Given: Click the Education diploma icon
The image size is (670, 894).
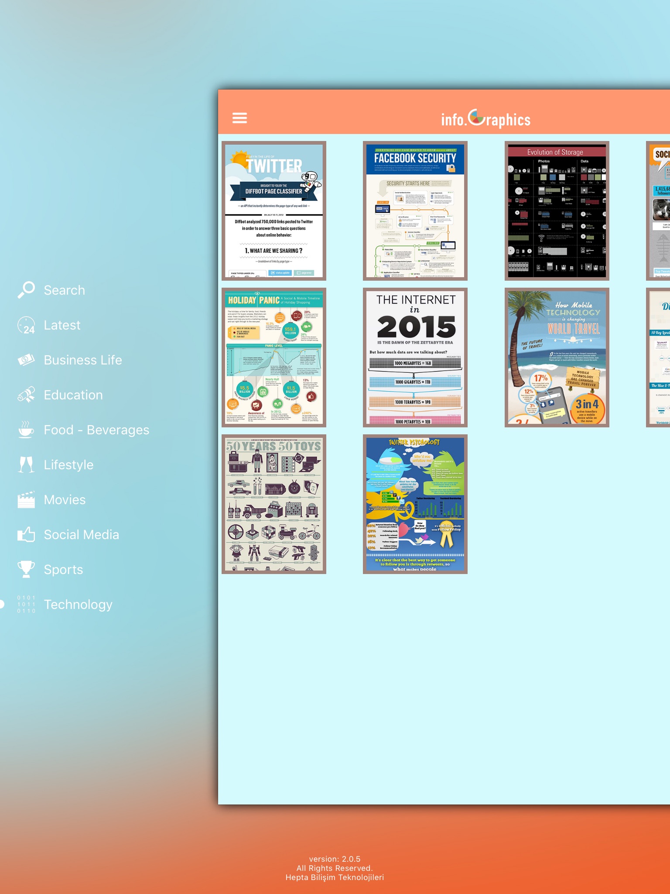Looking at the screenshot, I should click(26, 395).
